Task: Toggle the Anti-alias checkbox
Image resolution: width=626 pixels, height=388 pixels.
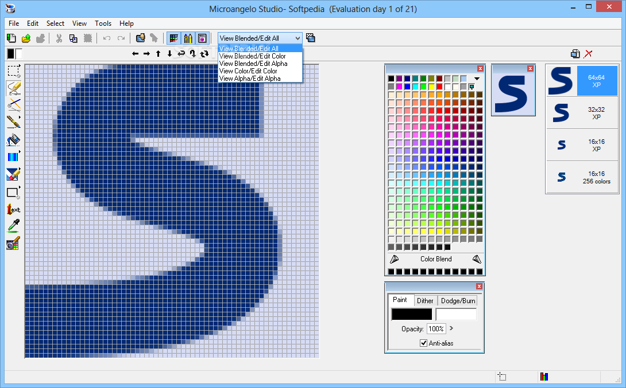Action: (x=424, y=343)
